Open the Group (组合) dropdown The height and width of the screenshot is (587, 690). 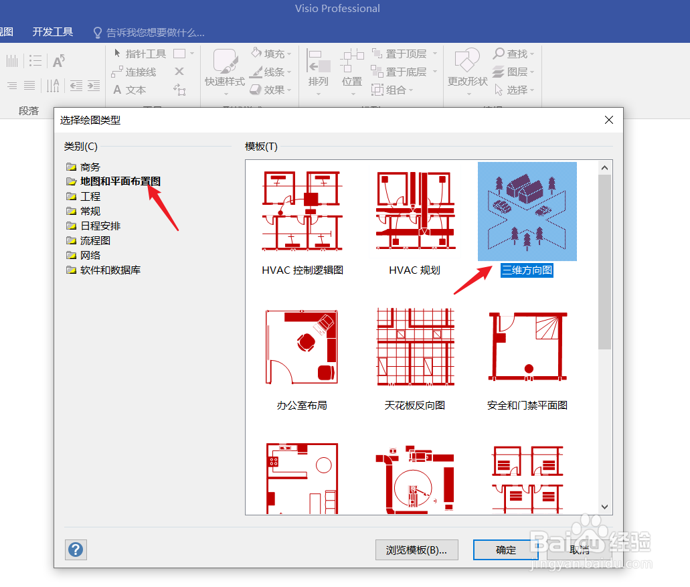click(393, 90)
